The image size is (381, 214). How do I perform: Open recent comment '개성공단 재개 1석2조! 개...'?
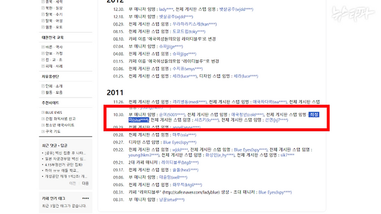pyautogui.click(x=66, y=176)
